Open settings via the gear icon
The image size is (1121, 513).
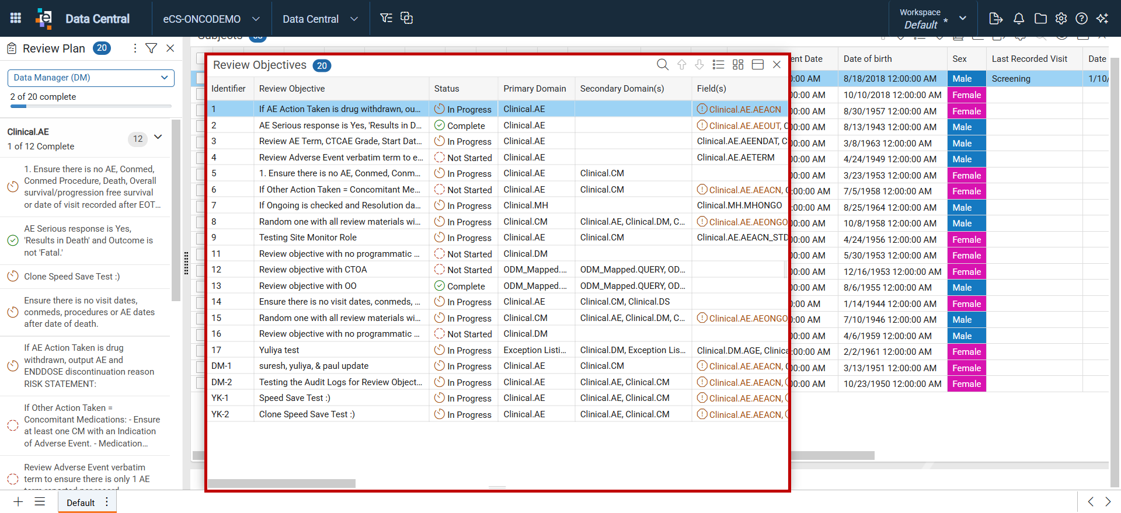click(1061, 19)
